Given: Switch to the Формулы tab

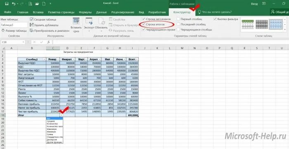Looking at the screenshot, I should [85, 12].
